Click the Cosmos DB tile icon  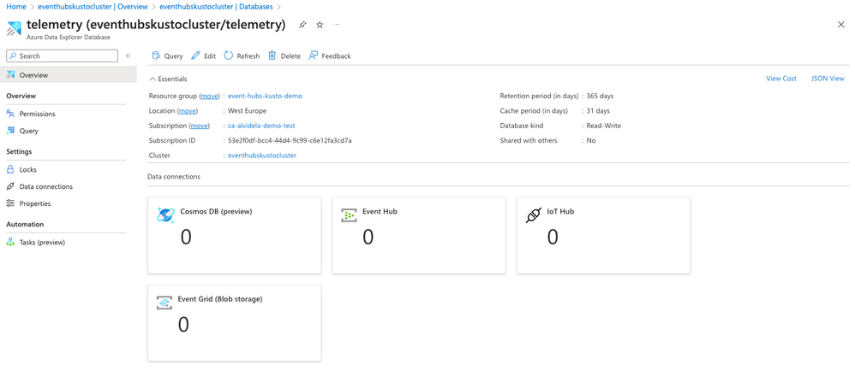(165, 215)
